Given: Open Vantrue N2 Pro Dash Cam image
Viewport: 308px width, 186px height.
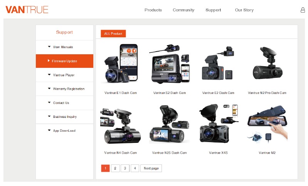Looking at the screenshot, I should (x=267, y=63).
